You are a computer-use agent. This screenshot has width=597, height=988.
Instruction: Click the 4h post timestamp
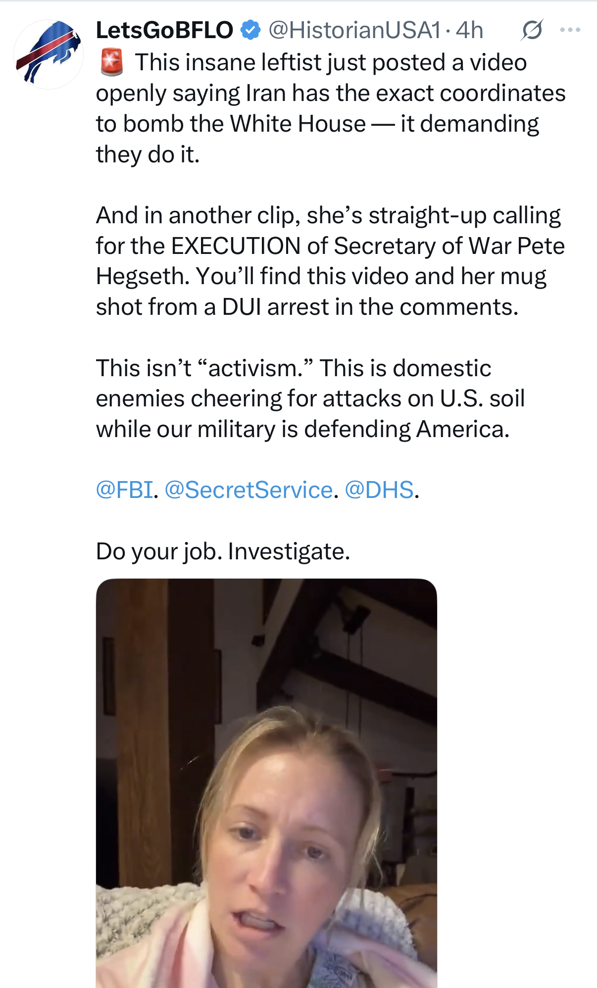469,31
